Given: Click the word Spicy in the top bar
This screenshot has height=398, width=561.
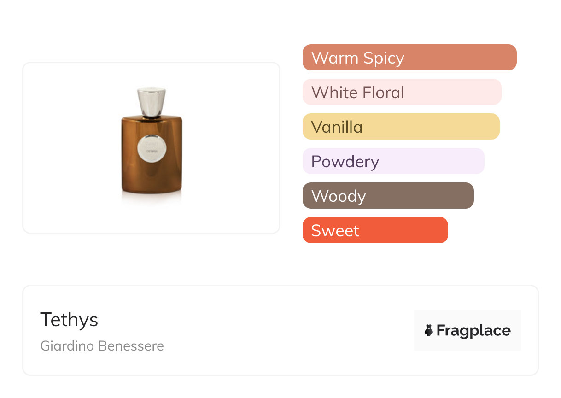Looking at the screenshot, I should [383, 58].
